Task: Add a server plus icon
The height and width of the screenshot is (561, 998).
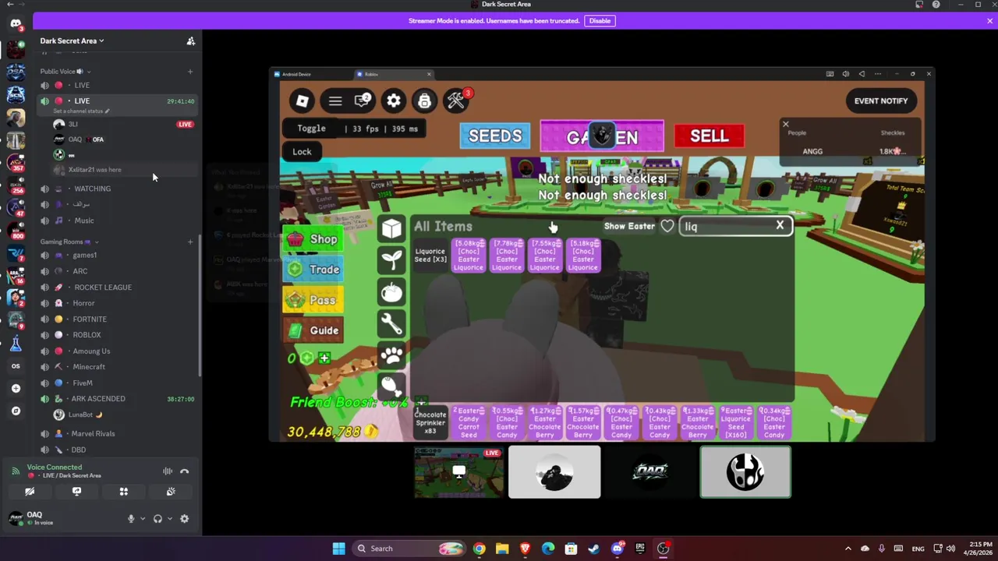Action: (x=16, y=388)
